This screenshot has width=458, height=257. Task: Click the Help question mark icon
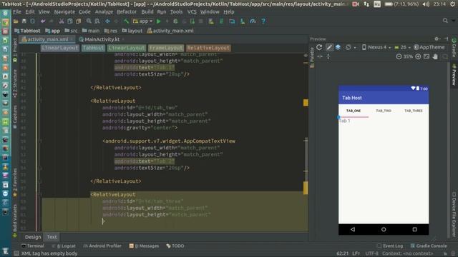coord(263,21)
